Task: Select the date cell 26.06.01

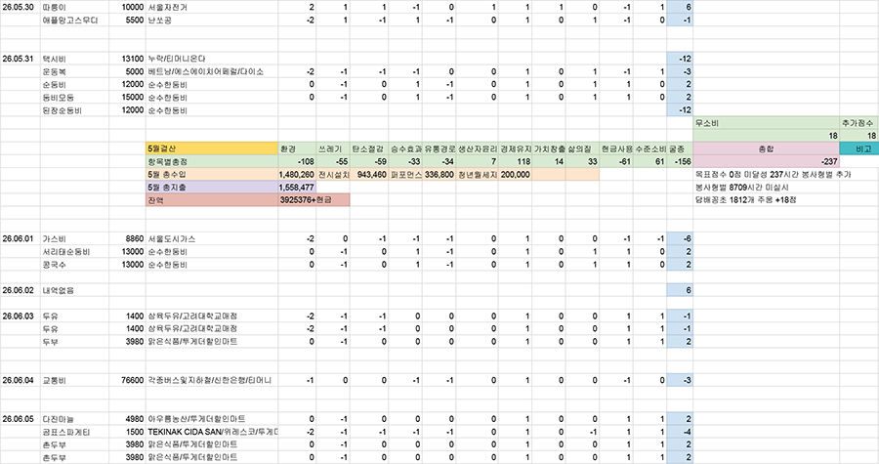Action: 21,238
